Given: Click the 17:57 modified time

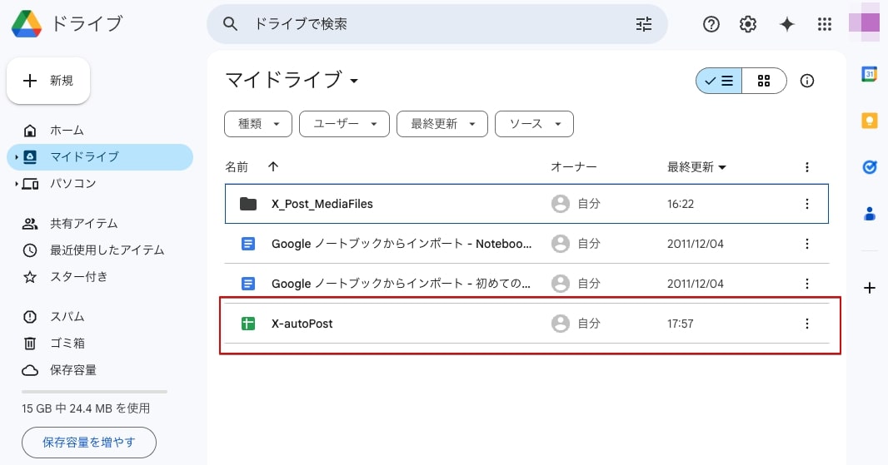Looking at the screenshot, I should pyautogui.click(x=680, y=324).
